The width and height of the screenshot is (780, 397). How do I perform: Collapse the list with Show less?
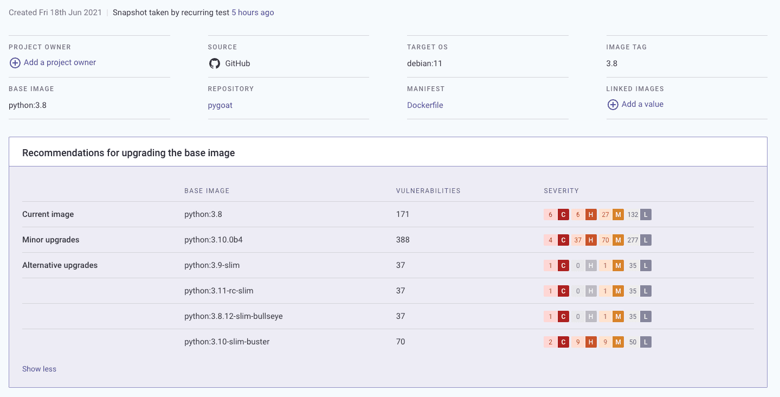[x=39, y=369]
